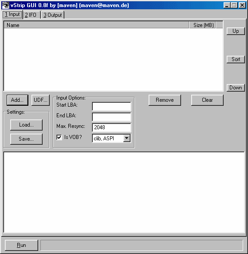
Task: Open the clib, ASPI dropdown arrow
Action: [x=127, y=139]
